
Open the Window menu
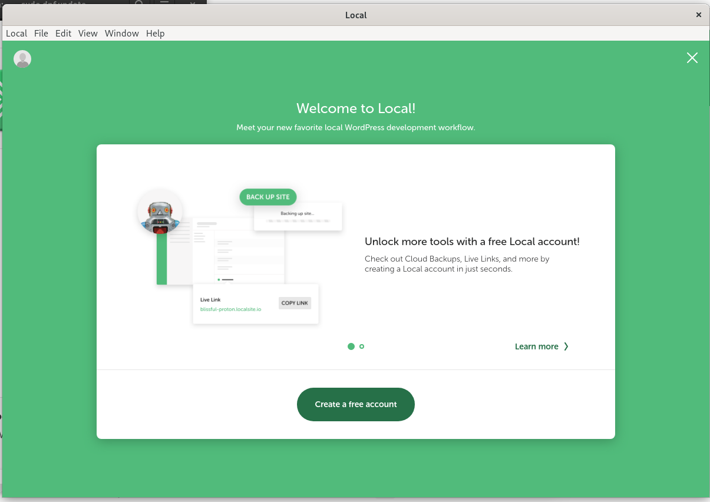[121, 34]
